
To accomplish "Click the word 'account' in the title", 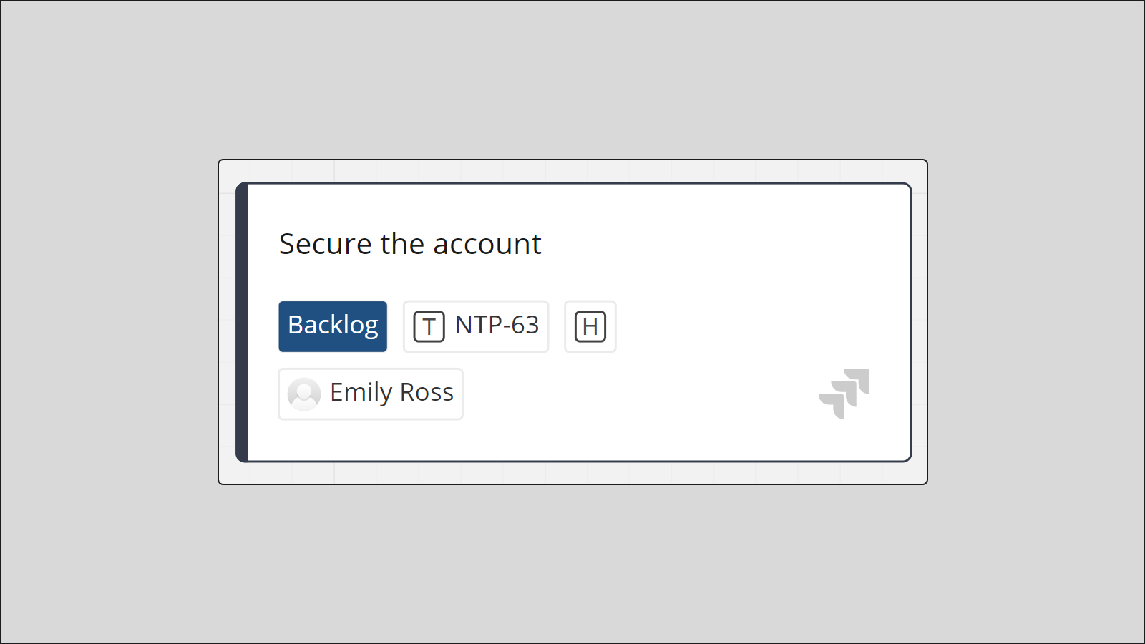I will [487, 245].
